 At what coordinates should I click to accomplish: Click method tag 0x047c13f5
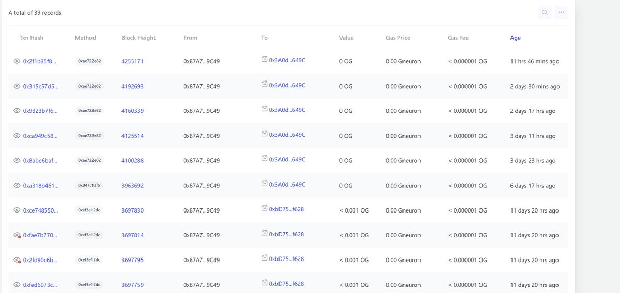[x=89, y=185]
